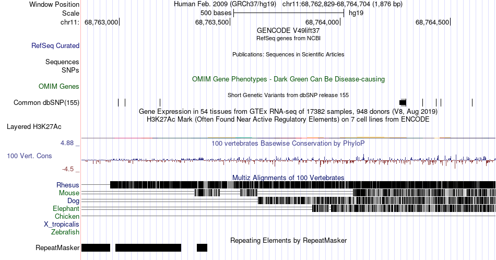The image size is (496, 260).
Task: Open the RefSeq Curated track label
Action: pyautogui.click(x=55, y=45)
